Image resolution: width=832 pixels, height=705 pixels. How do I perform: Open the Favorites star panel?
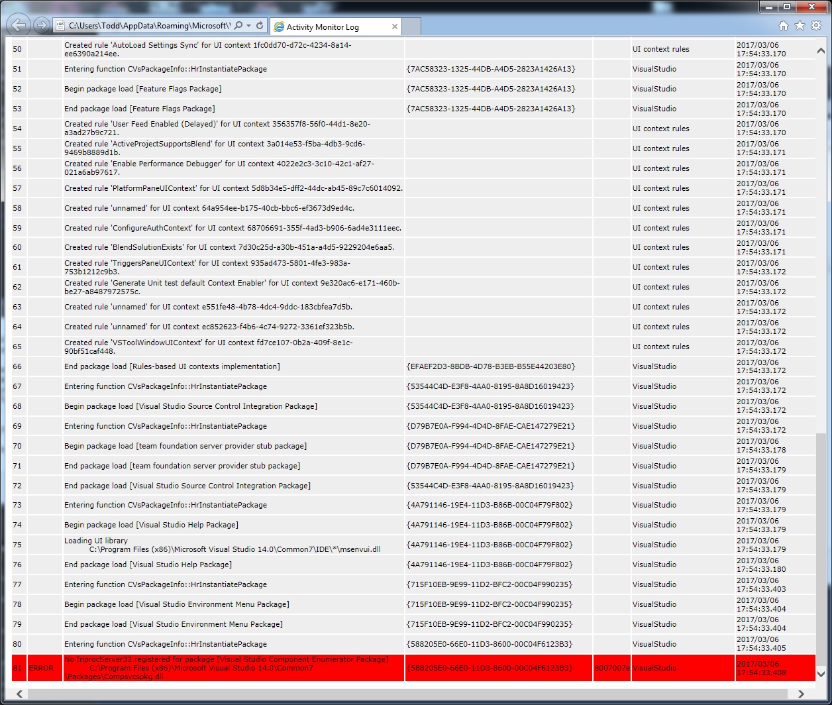tap(800, 25)
